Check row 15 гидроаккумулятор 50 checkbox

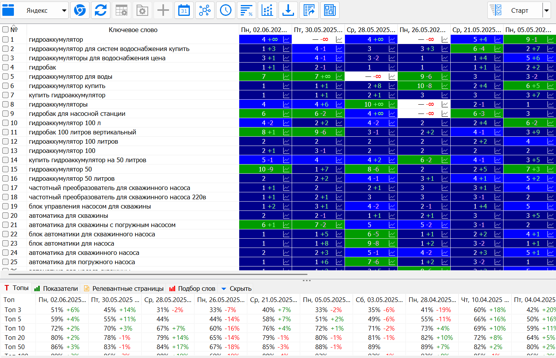5,169
